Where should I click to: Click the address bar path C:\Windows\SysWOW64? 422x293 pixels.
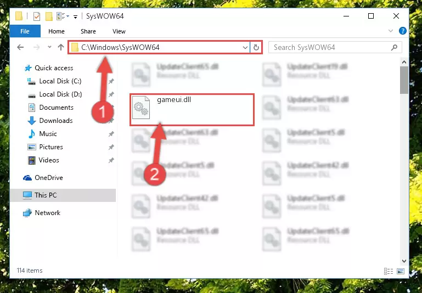[x=120, y=48]
